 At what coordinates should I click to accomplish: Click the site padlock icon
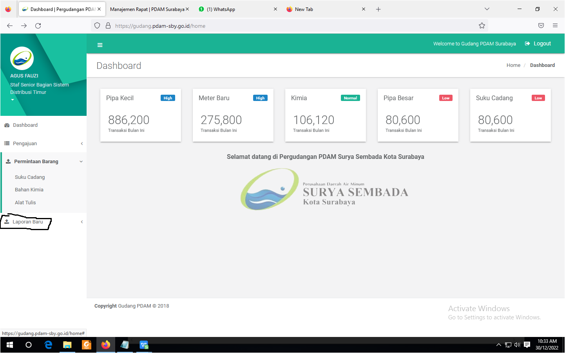[x=108, y=26]
